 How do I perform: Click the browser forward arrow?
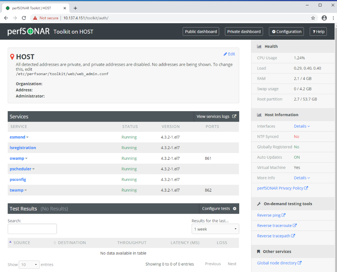[15, 18]
